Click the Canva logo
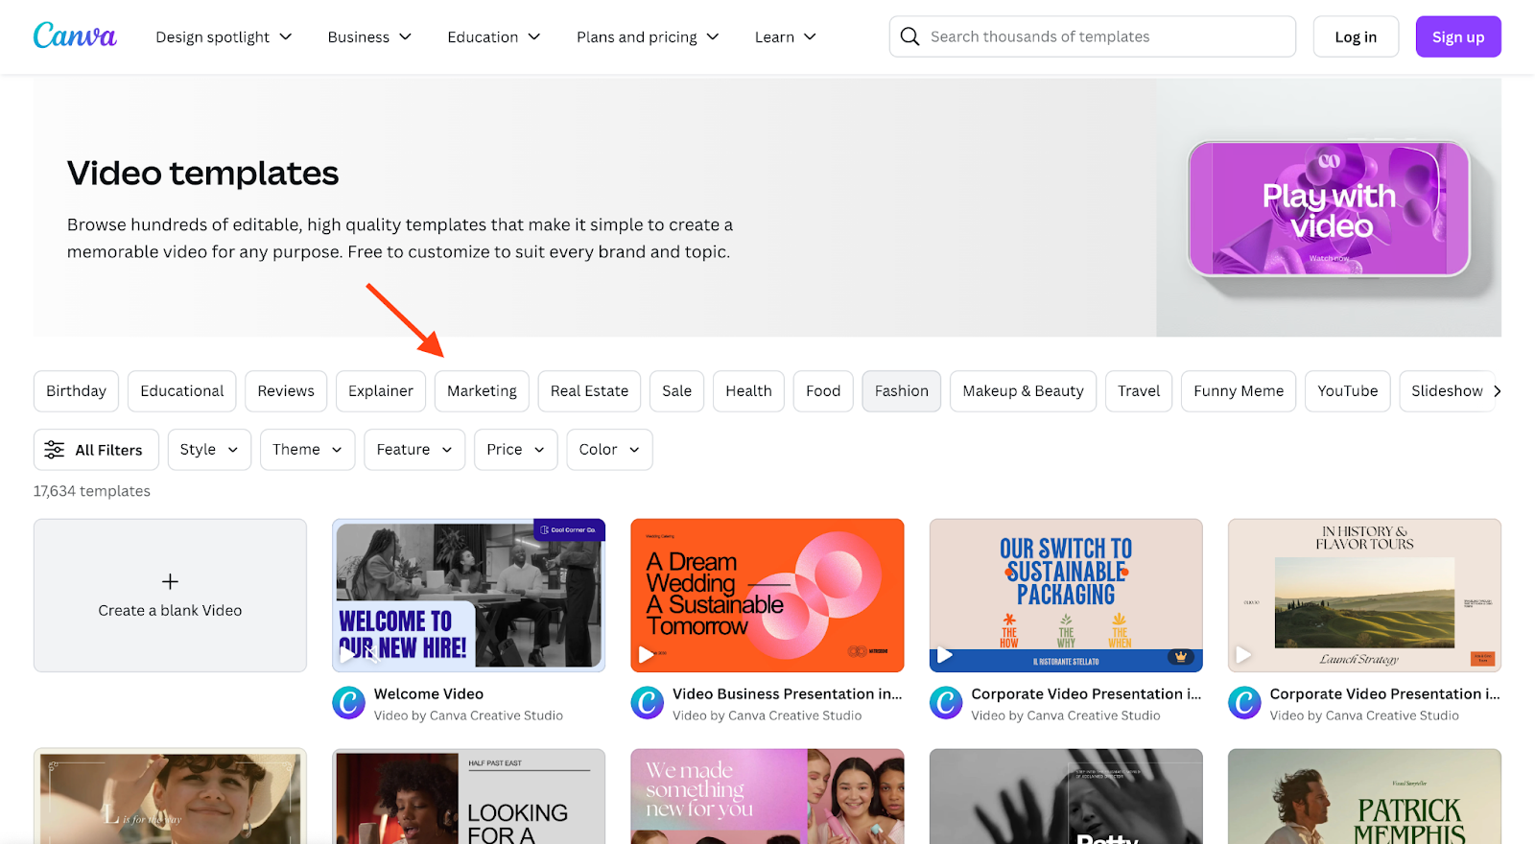Screen dimensions: 1535x844 click(75, 36)
